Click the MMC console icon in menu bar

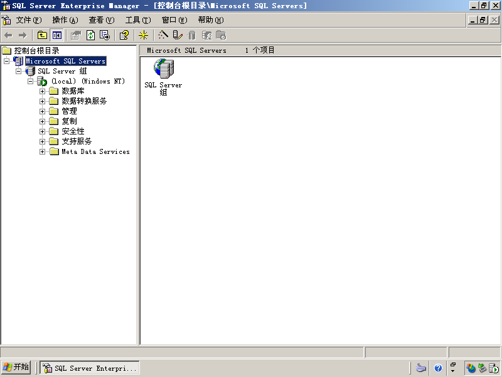[6, 20]
